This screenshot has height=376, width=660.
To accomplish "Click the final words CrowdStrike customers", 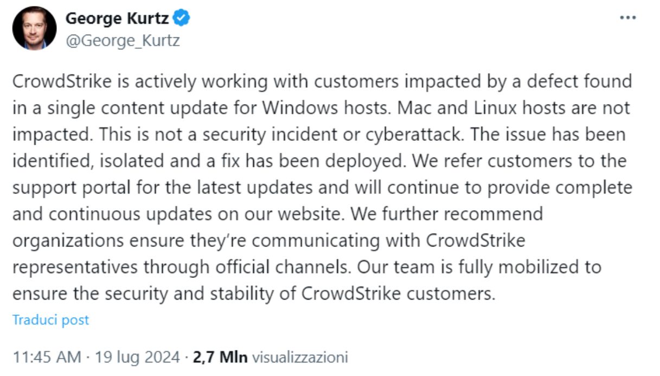I will [x=398, y=294].
